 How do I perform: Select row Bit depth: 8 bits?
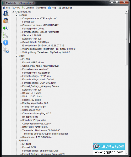click(x=30, y=117)
